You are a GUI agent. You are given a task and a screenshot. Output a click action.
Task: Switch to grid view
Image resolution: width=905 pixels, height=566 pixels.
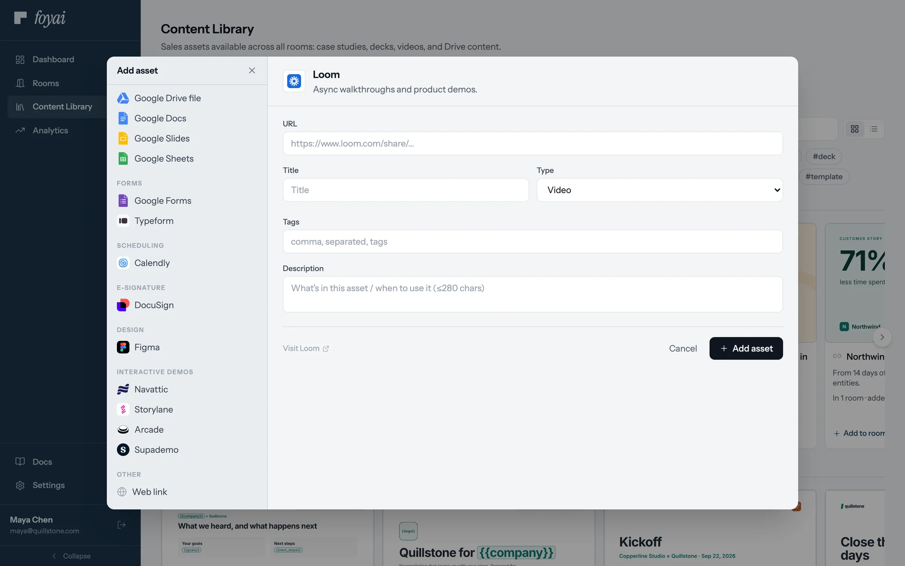pos(855,129)
